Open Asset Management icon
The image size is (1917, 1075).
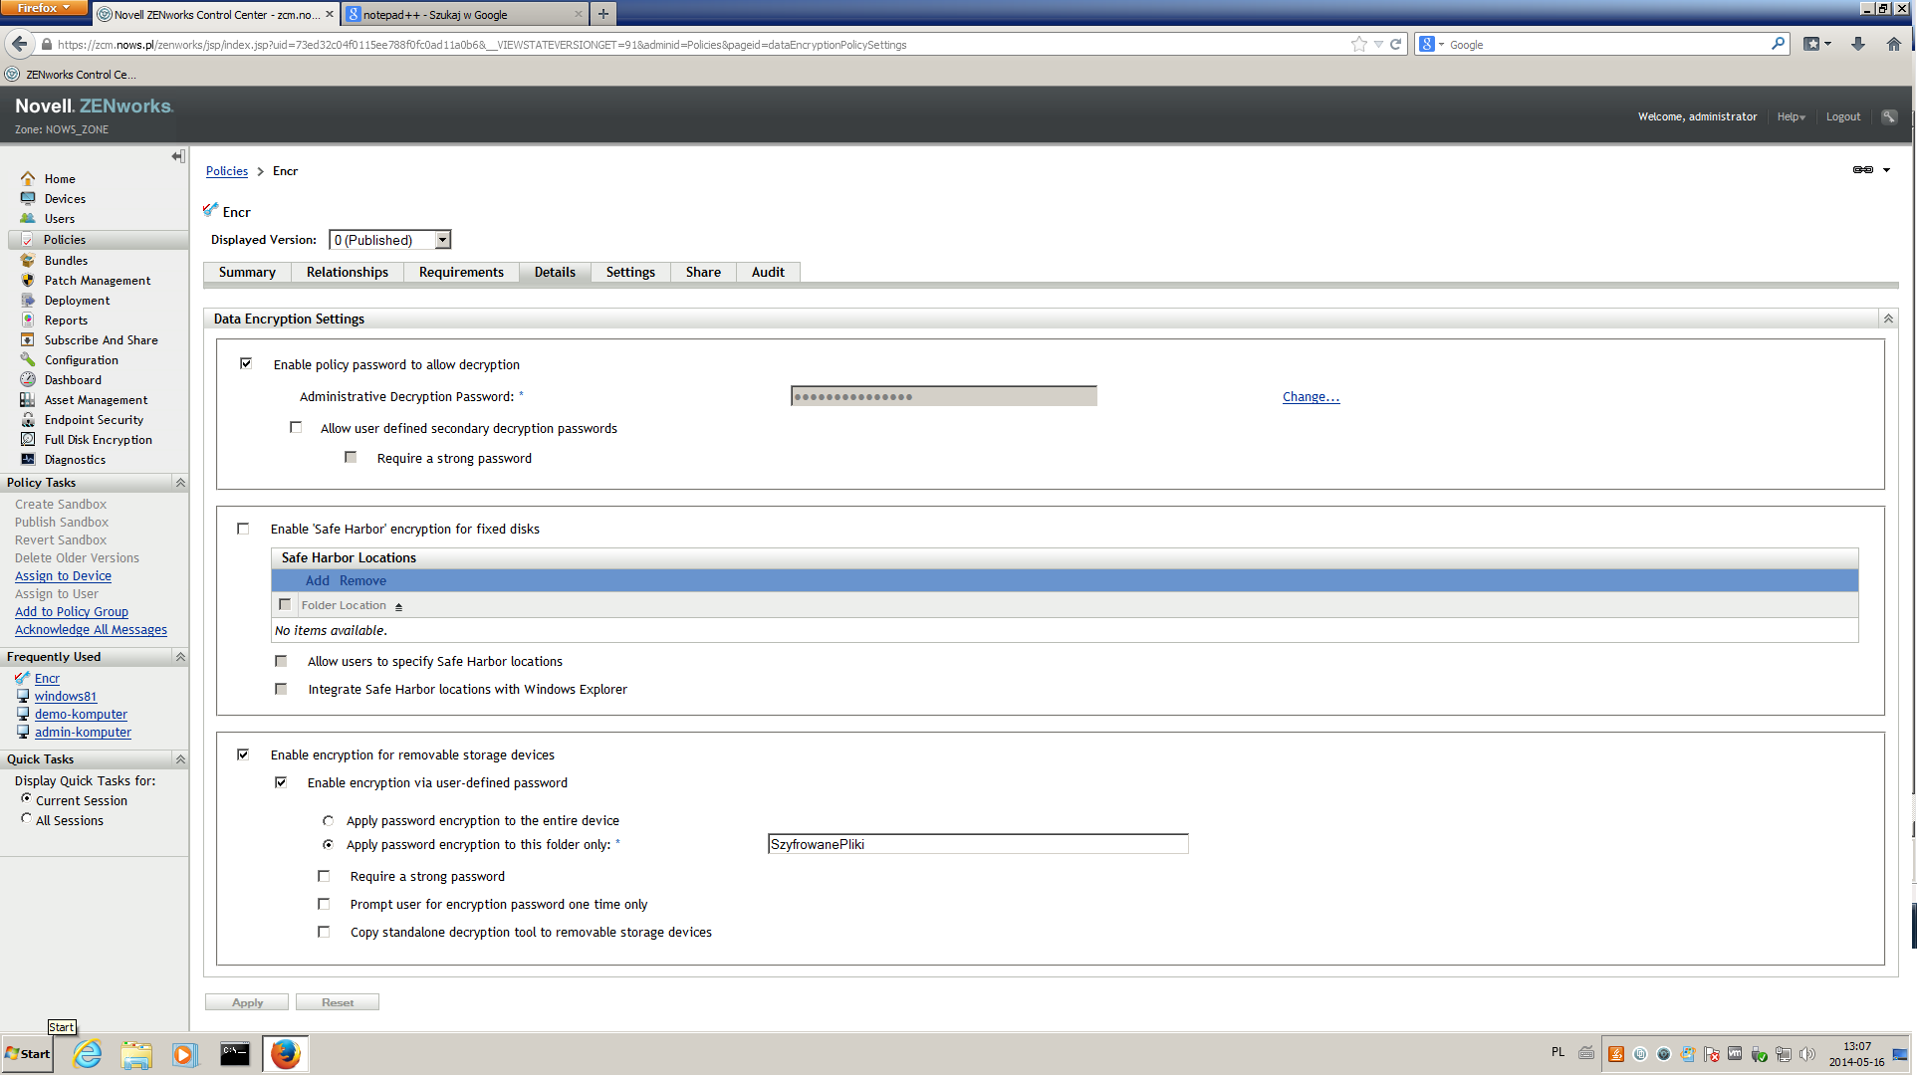[28, 400]
